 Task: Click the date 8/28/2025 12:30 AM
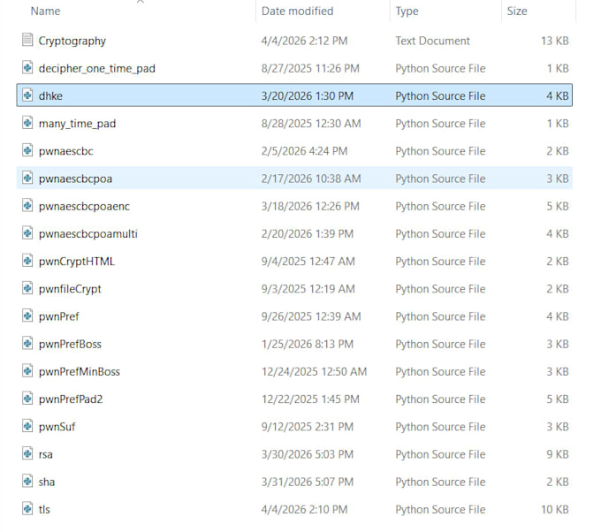(311, 124)
